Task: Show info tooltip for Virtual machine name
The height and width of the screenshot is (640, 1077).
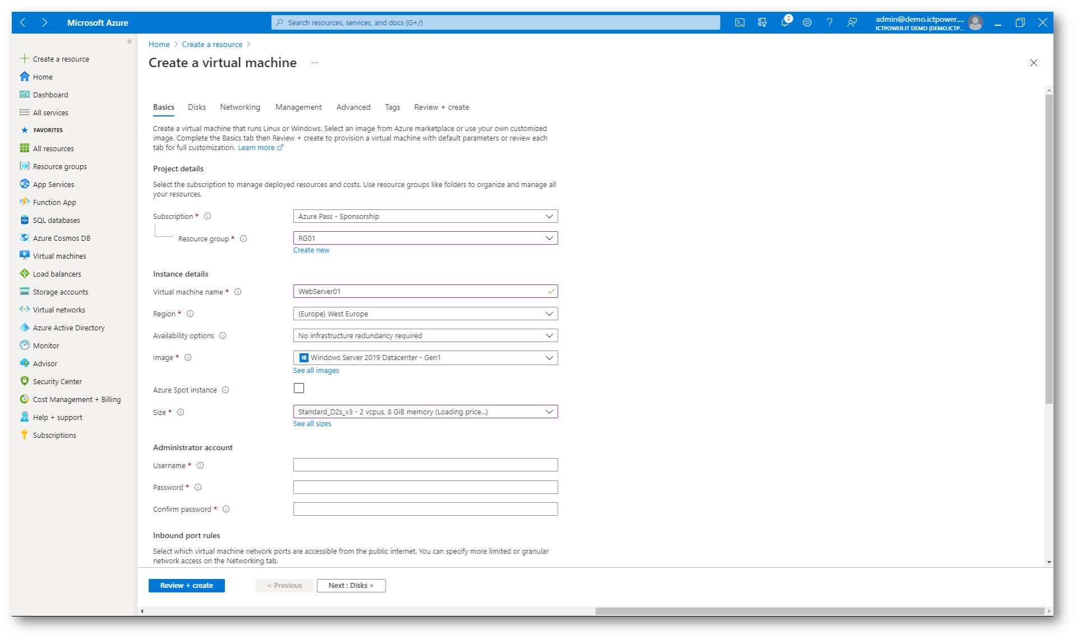Action: 238,292
